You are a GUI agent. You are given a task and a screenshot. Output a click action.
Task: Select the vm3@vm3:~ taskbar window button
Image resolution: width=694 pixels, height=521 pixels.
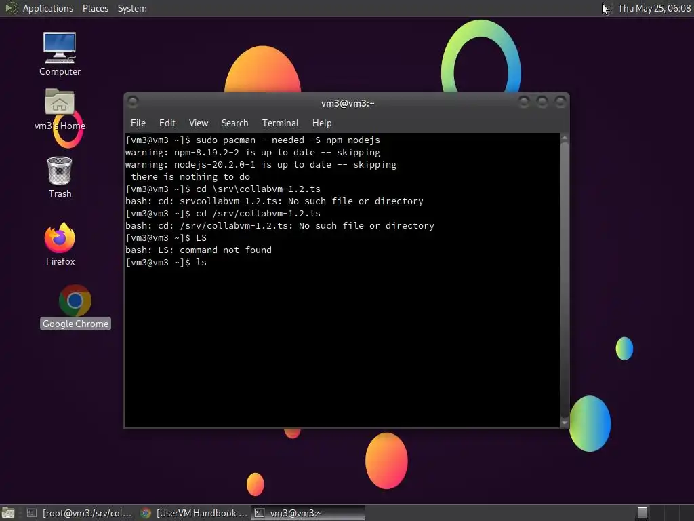pos(308,513)
